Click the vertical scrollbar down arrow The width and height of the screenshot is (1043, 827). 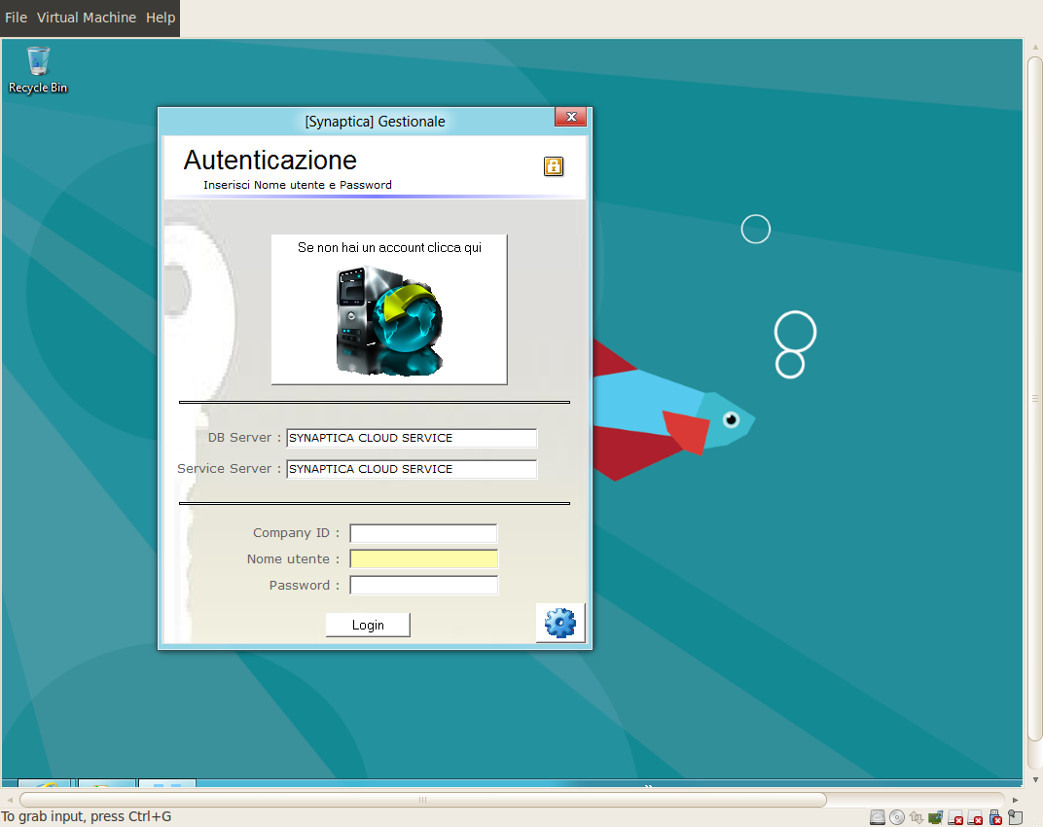tap(1035, 779)
